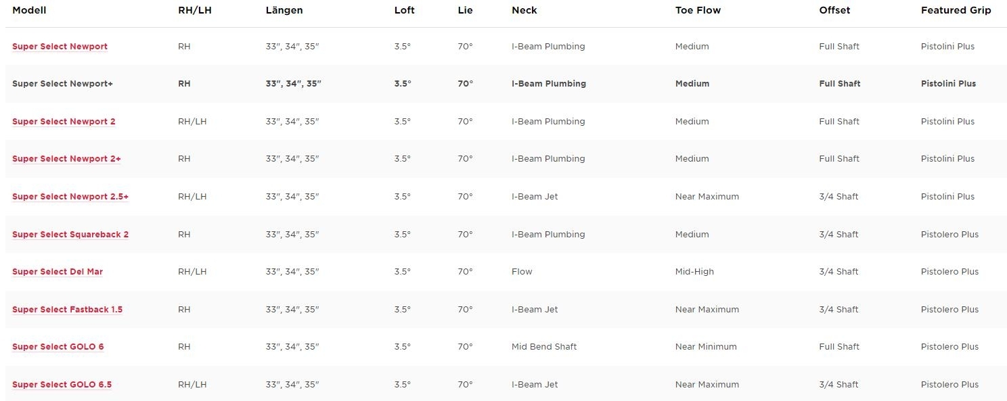Open the Super Select Del Mar link
The width and height of the screenshot is (1007, 401).
coord(58,272)
